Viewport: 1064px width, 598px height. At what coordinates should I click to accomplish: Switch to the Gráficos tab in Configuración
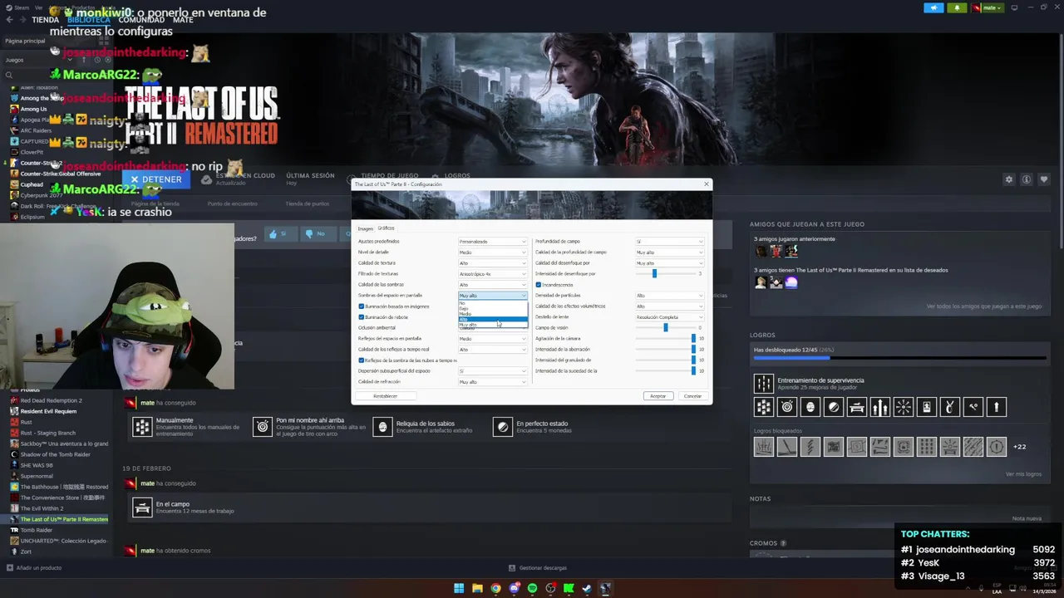pos(386,228)
